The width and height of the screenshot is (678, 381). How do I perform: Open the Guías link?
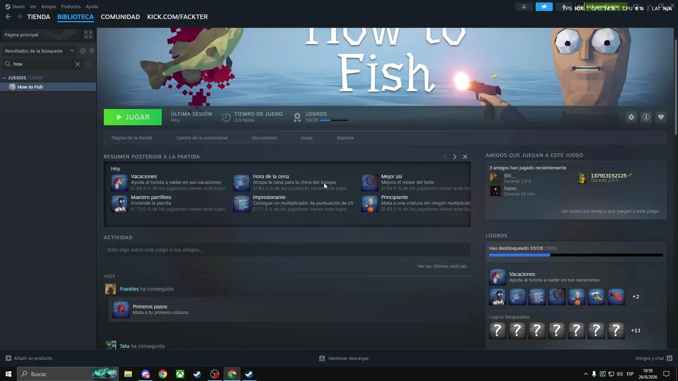pyautogui.click(x=307, y=138)
